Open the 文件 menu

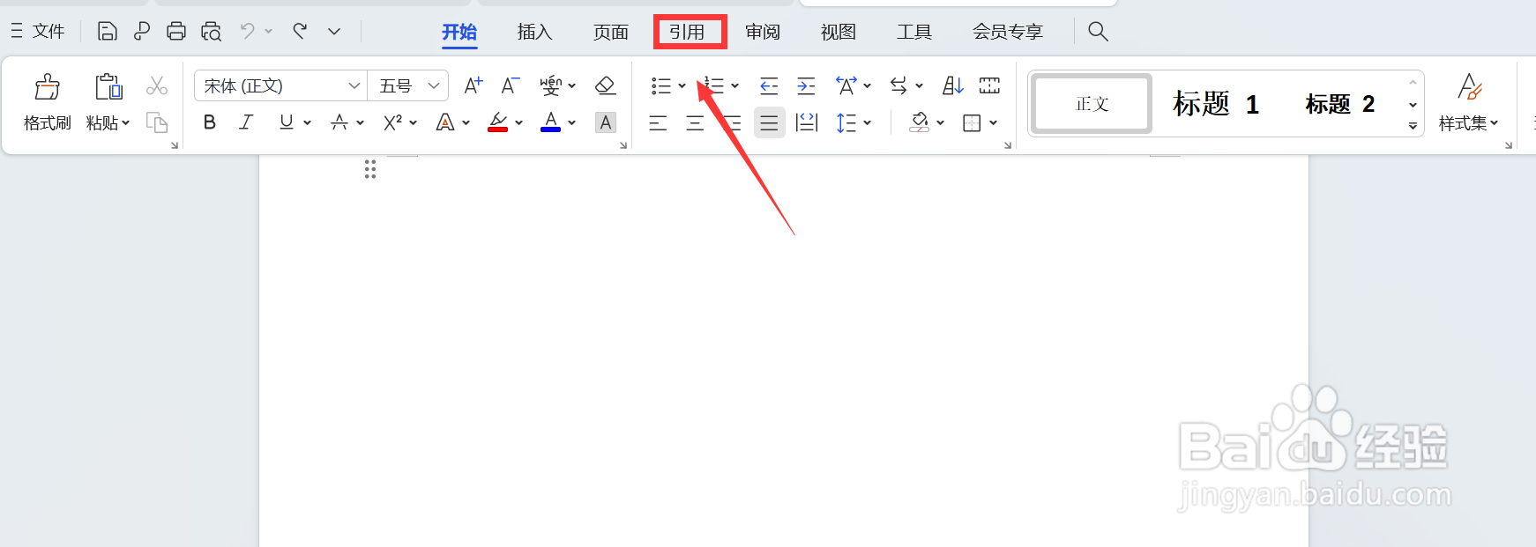click(38, 32)
